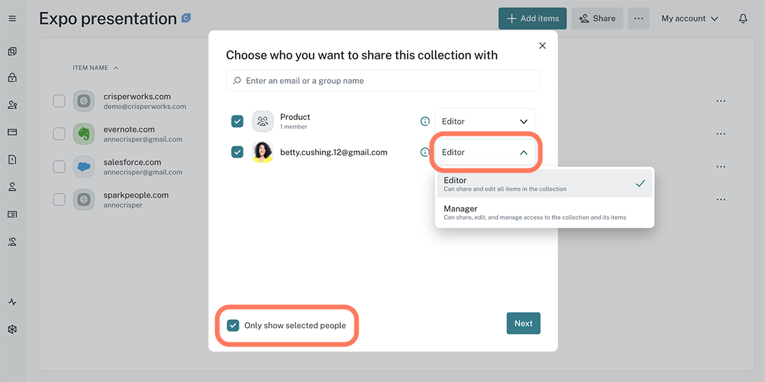
Task: Toggle Only show selected people checkbox
Action: tap(233, 325)
